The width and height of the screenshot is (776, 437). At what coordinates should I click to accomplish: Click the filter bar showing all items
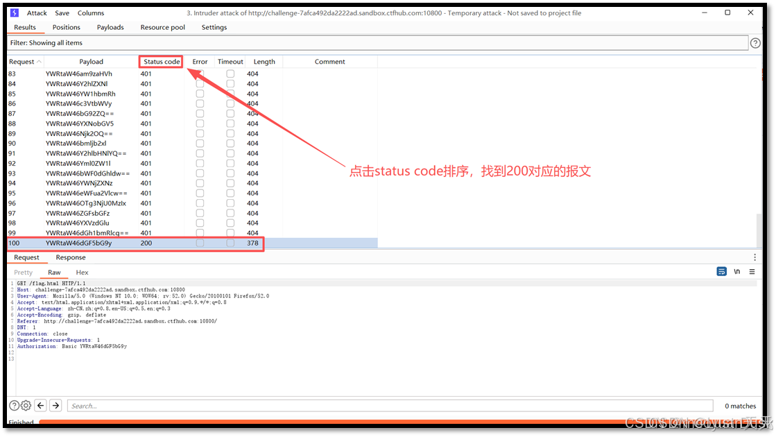point(378,43)
